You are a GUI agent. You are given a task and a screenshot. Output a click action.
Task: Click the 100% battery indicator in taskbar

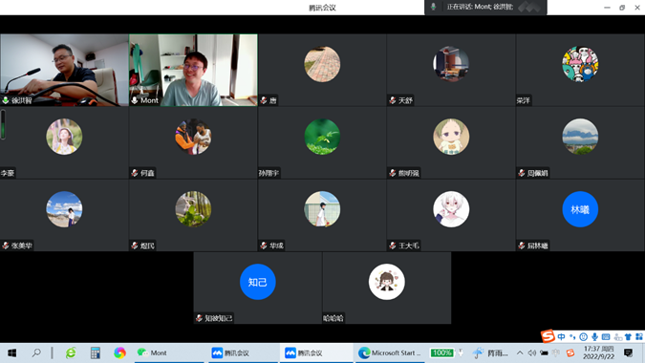tap(441, 352)
